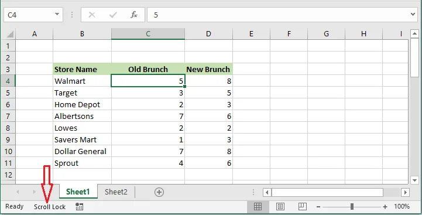Select row 11 header

[8, 163]
